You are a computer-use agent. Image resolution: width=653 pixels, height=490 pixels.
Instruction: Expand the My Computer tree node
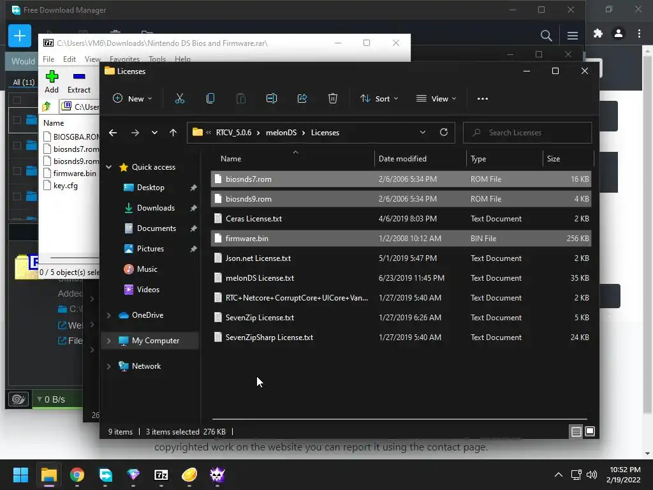pyautogui.click(x=108, y=341)
